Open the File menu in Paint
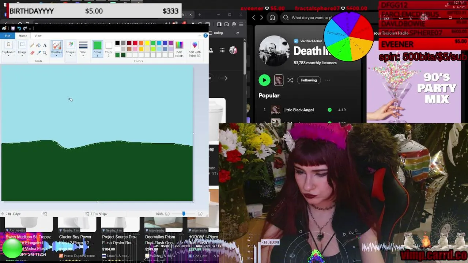This screenshot has height=263, width=468. click(7, 36)
